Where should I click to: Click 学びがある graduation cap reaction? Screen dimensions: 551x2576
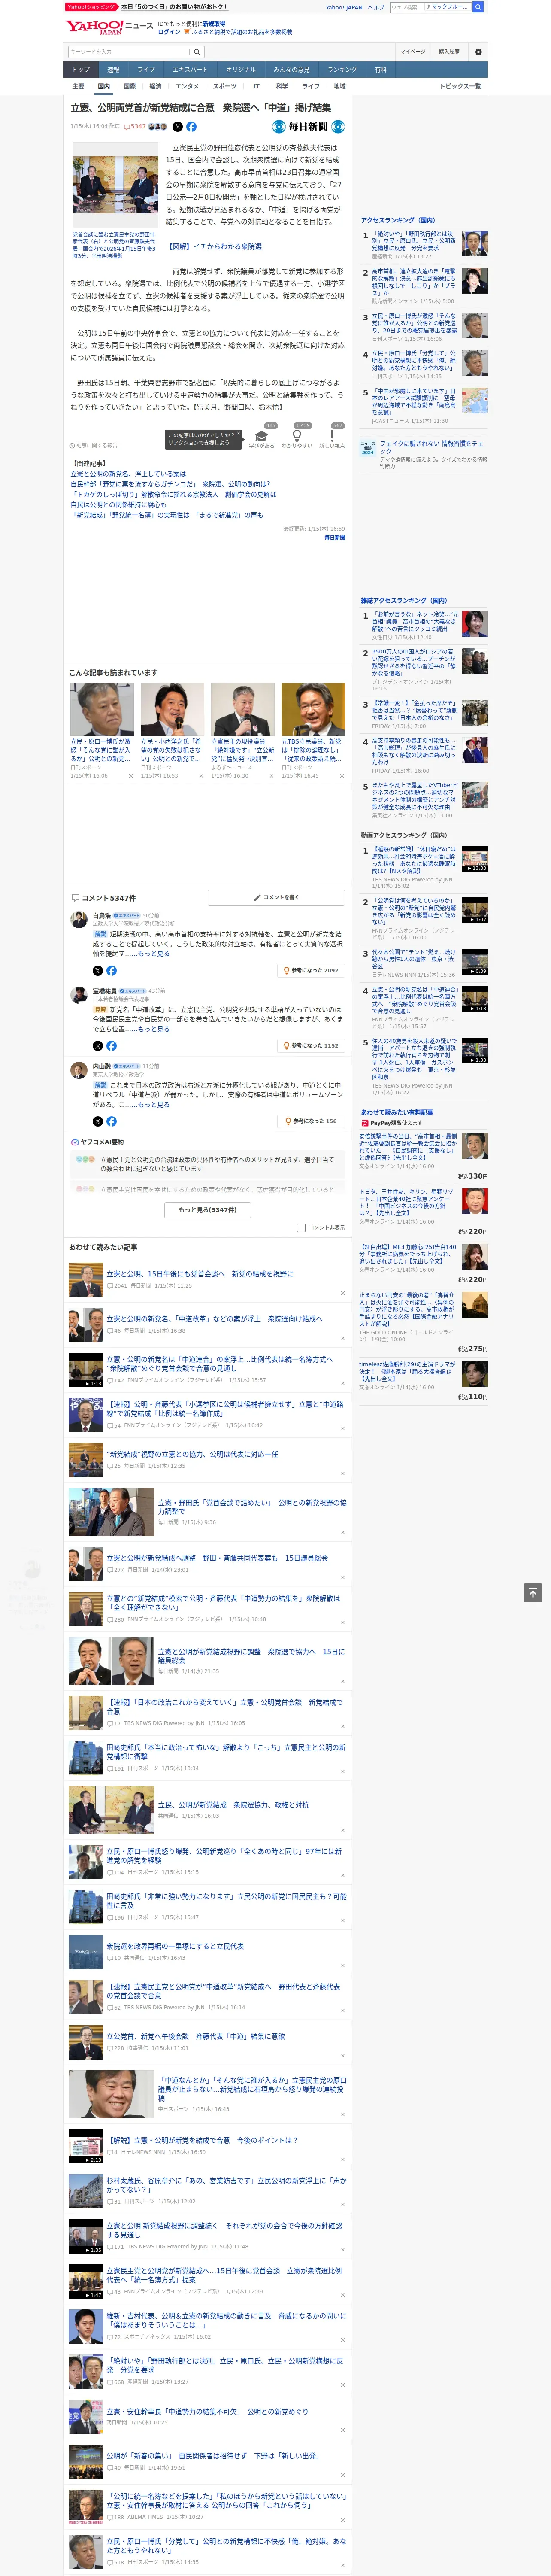[261, 438]
